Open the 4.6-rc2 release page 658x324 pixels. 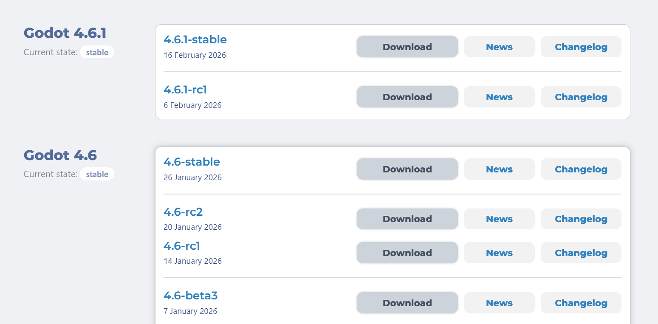click(183, 211)
